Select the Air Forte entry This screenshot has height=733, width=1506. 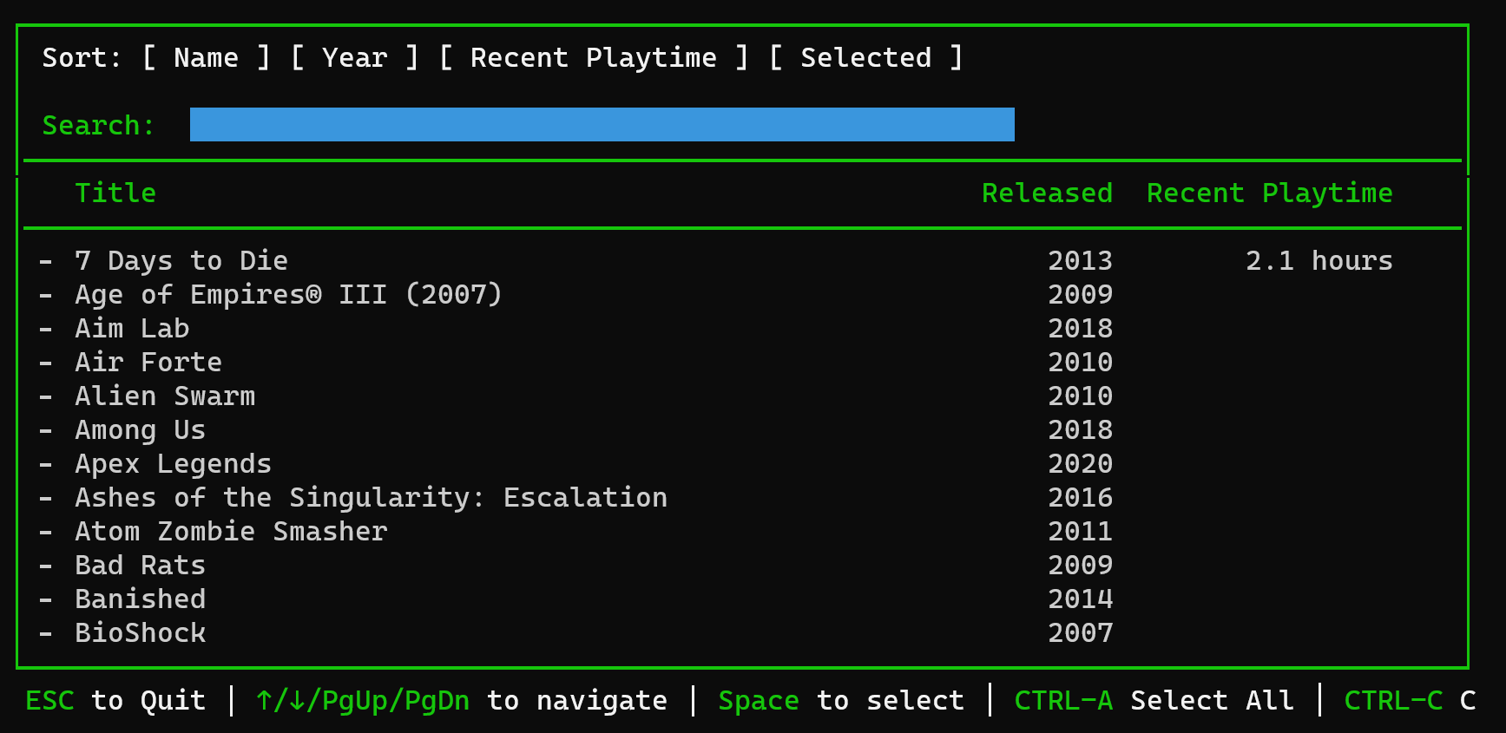pyautogui.click(x=716, y=362)
